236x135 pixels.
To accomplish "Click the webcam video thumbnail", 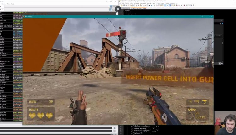I will (x=225, y=123).
